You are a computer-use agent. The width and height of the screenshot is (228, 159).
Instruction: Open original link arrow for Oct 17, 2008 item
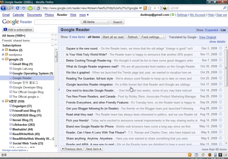[x=221, y=84]
